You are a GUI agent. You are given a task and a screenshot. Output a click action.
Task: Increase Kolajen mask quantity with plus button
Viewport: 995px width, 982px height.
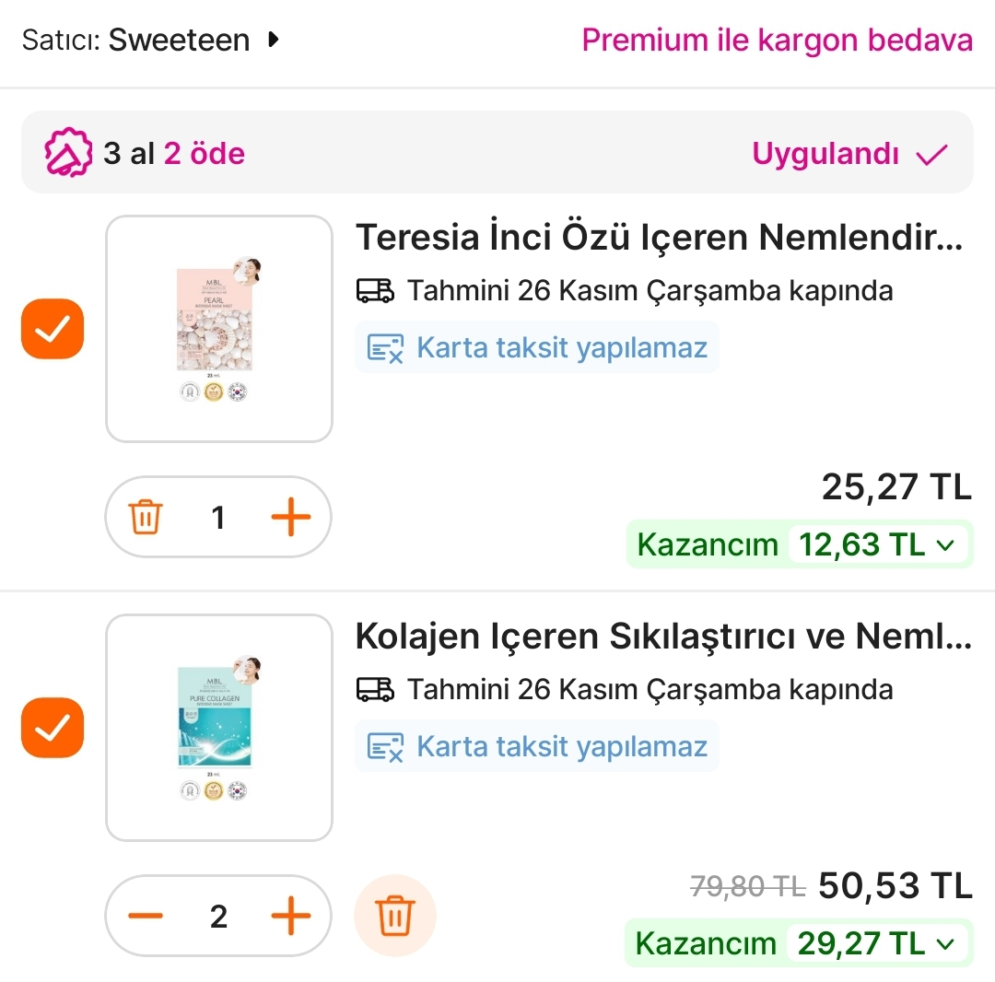pos(292,916)
